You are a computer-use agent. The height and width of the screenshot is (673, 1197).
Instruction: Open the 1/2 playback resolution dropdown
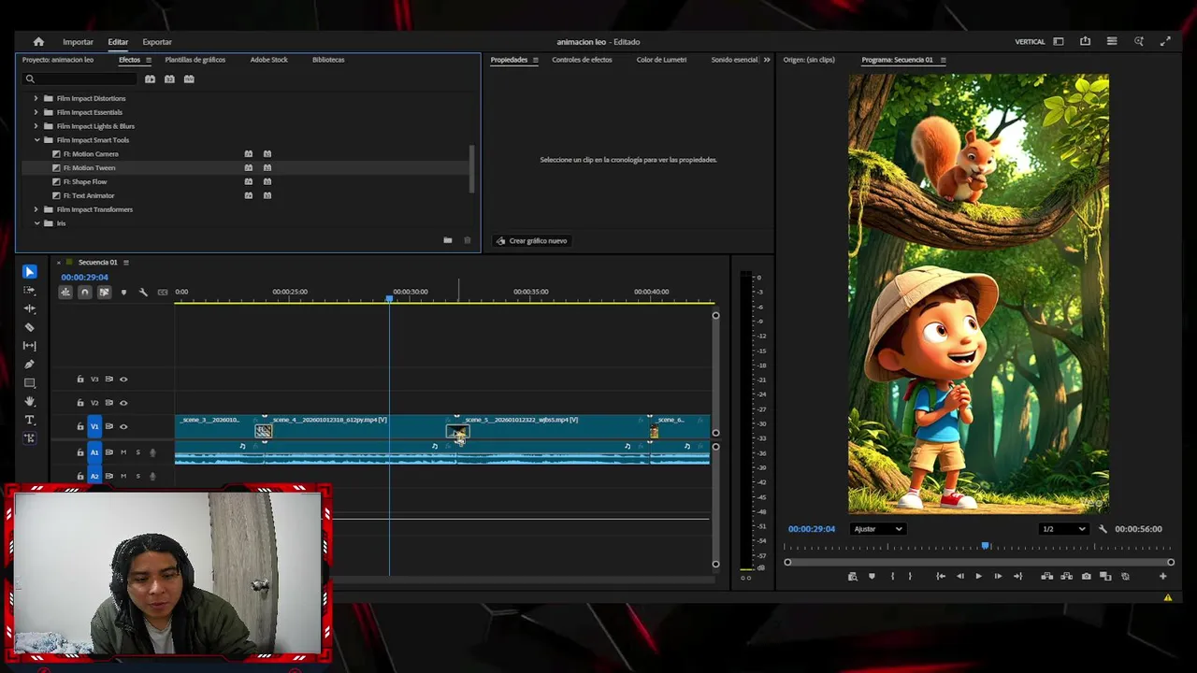pyautogui.click(x=1064, y=529)
